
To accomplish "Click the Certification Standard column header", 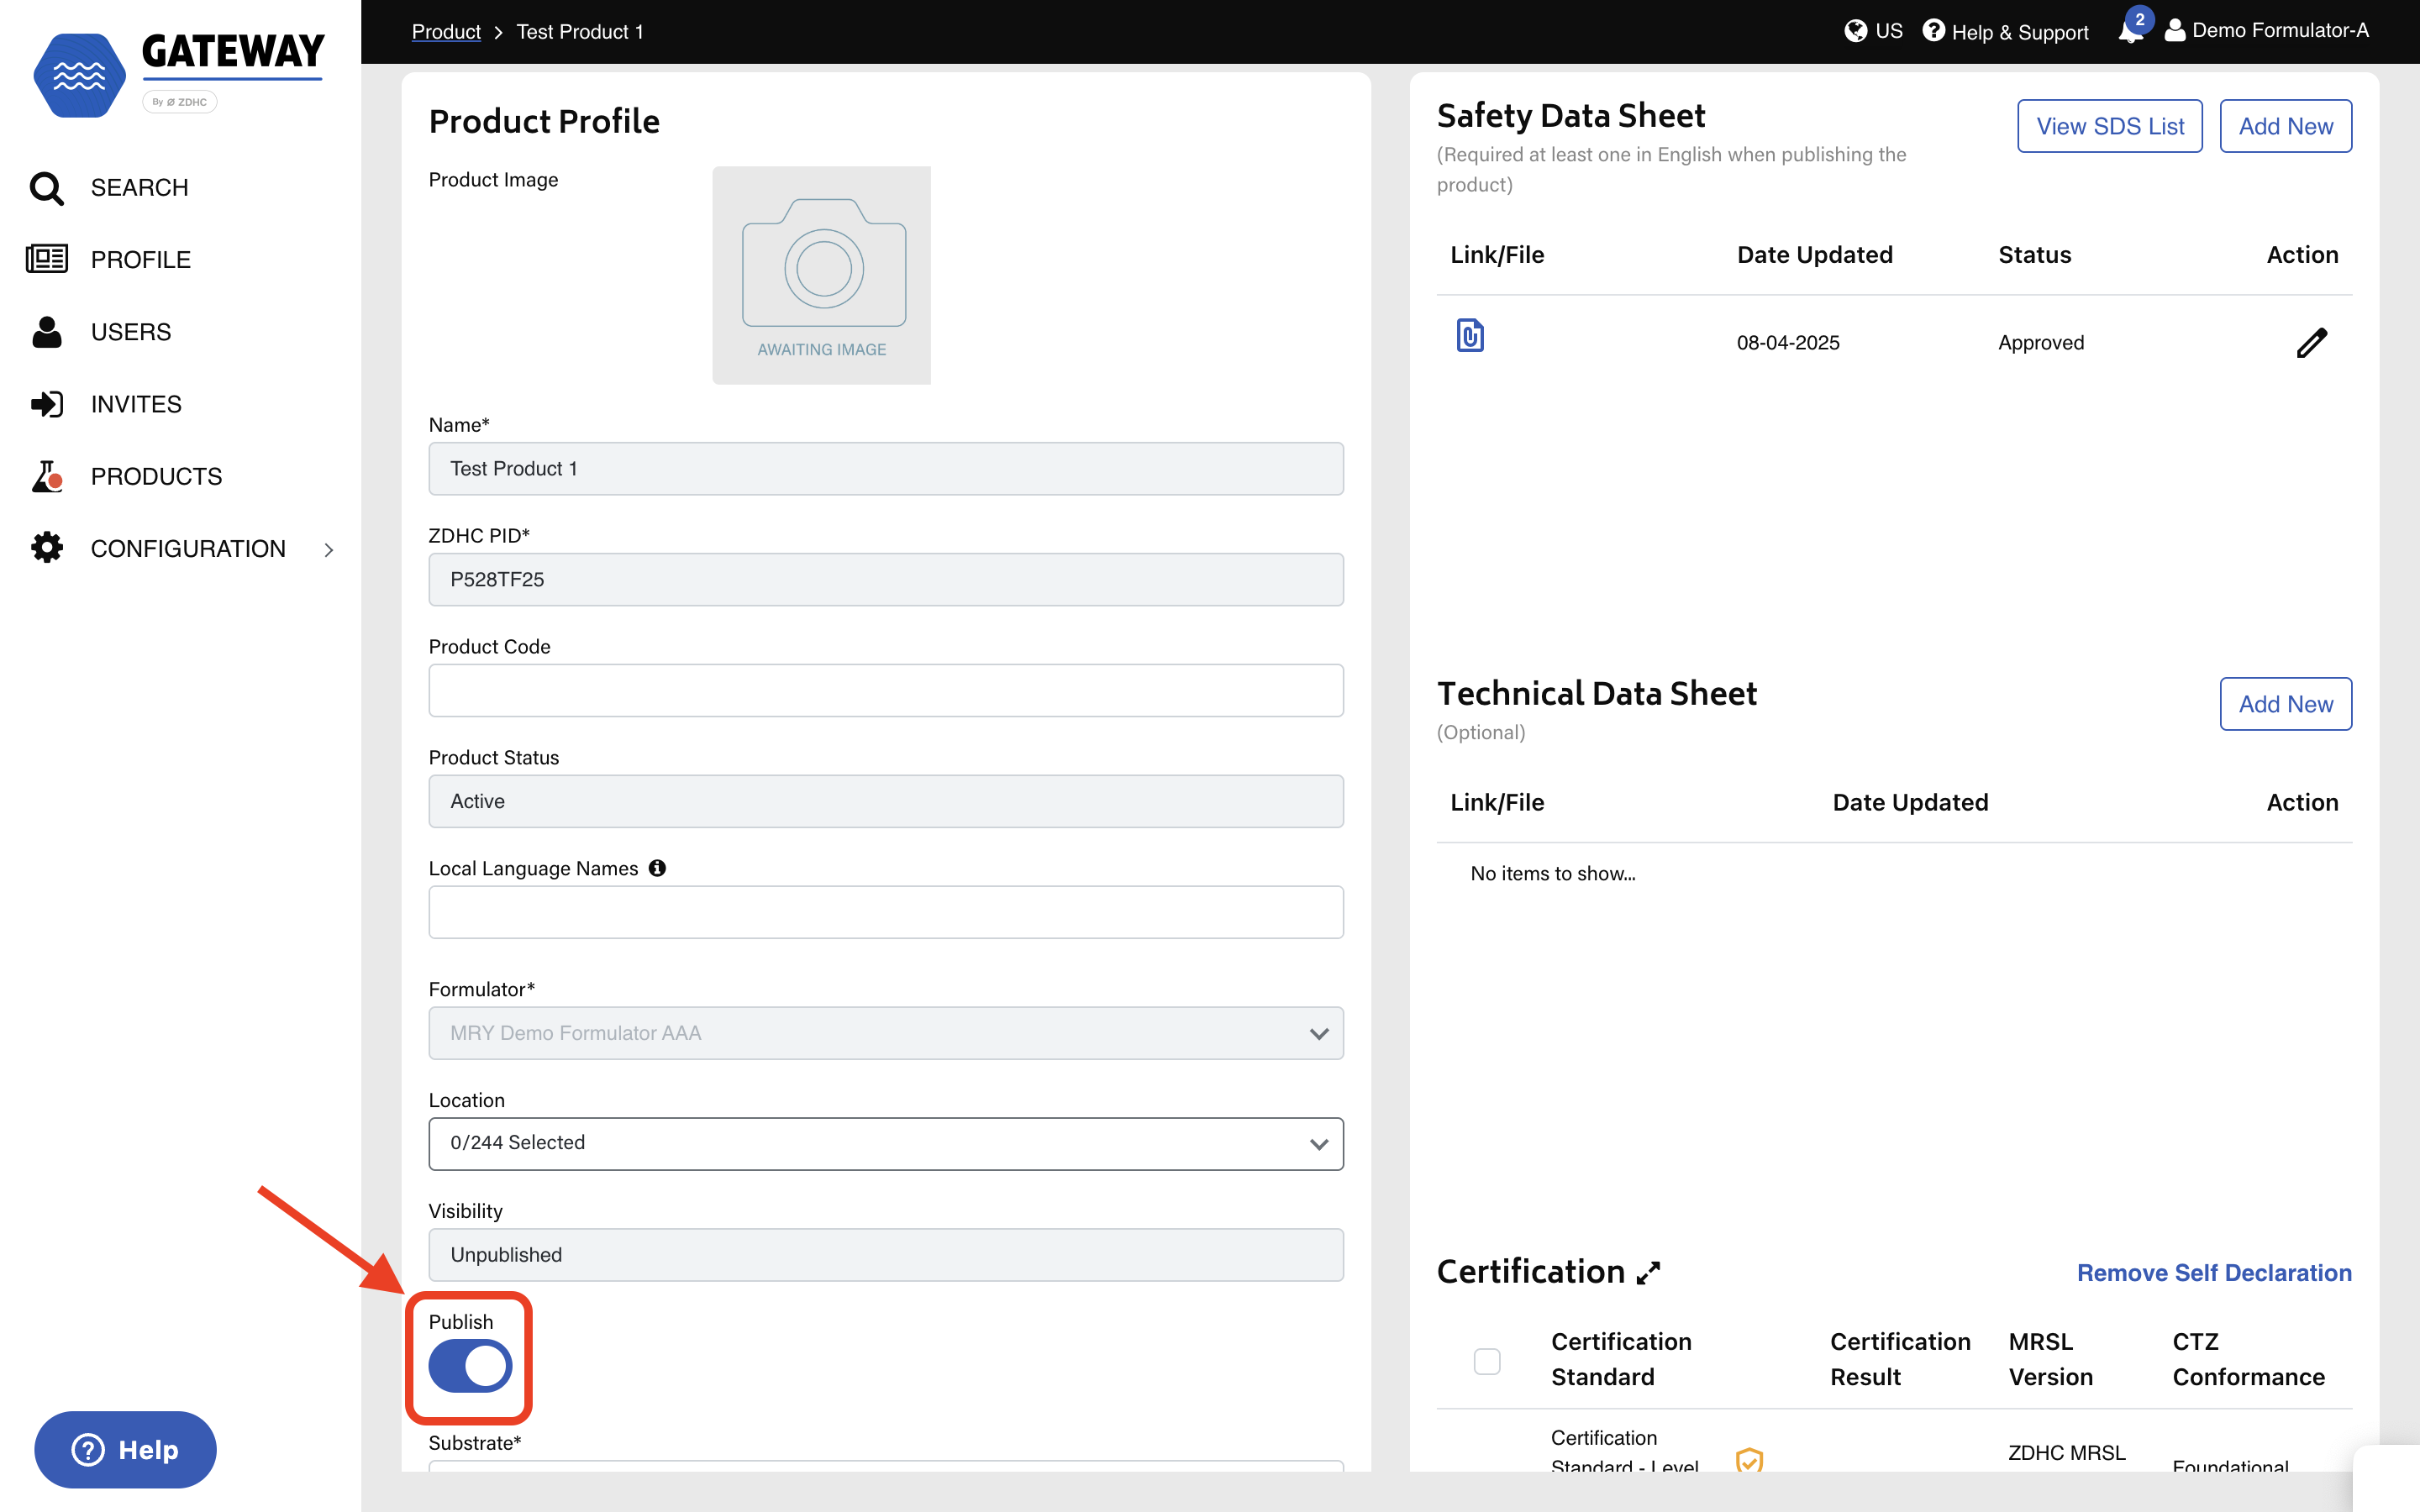I will point(1621,1359).
